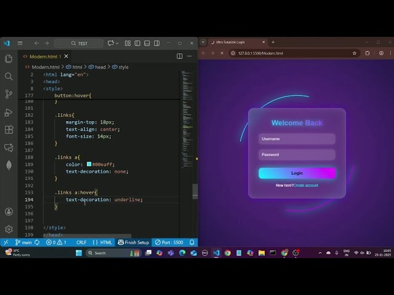
Task: Close the Ultra Futuristic Login tab
Action: (x=263, y=42)
